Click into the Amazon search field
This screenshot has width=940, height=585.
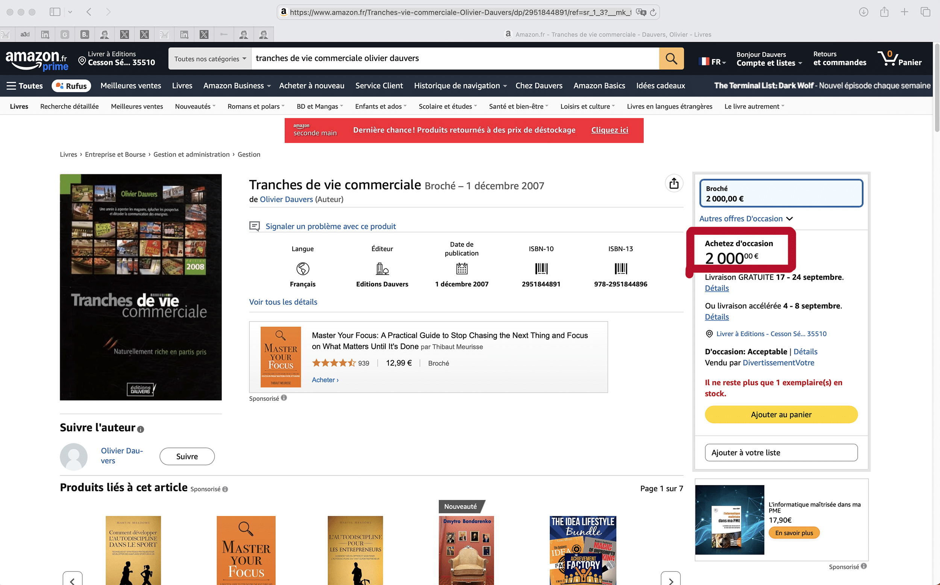point(455,58)
